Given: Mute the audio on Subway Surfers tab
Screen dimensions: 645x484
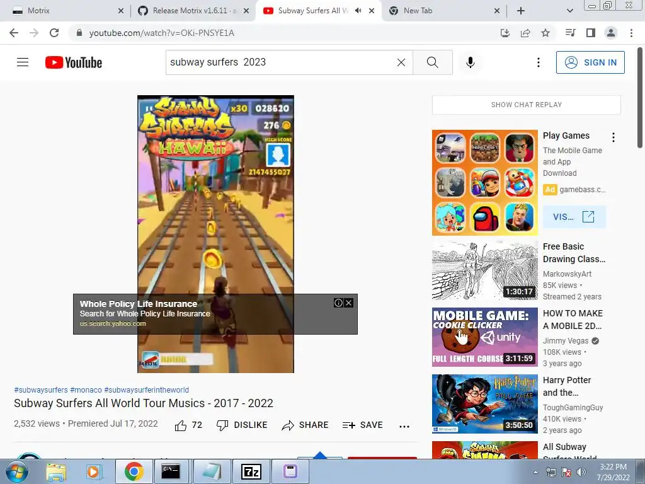Looking at the screenshot, I should coord(358,11).
